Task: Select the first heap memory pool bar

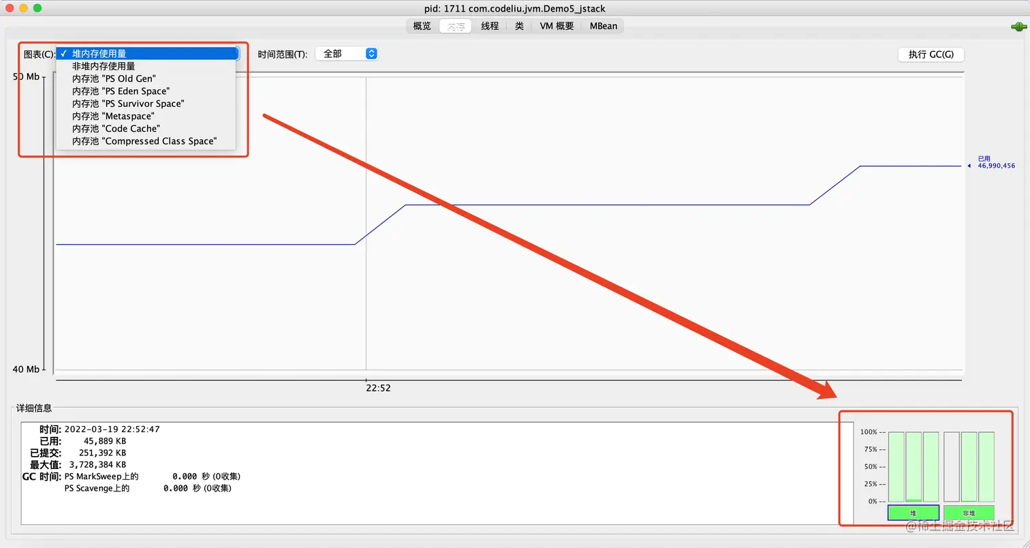Action: pyautogui.click(x=896, y=467)
